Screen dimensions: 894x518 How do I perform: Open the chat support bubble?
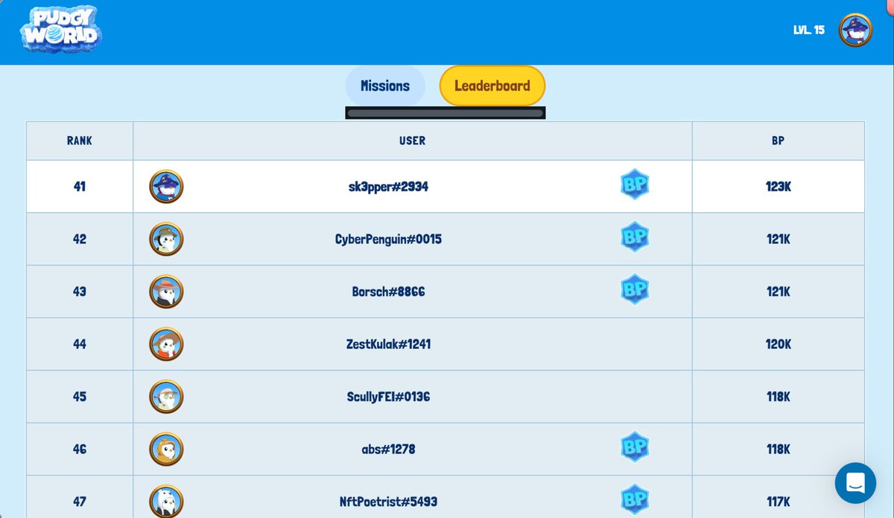(855, 483)
